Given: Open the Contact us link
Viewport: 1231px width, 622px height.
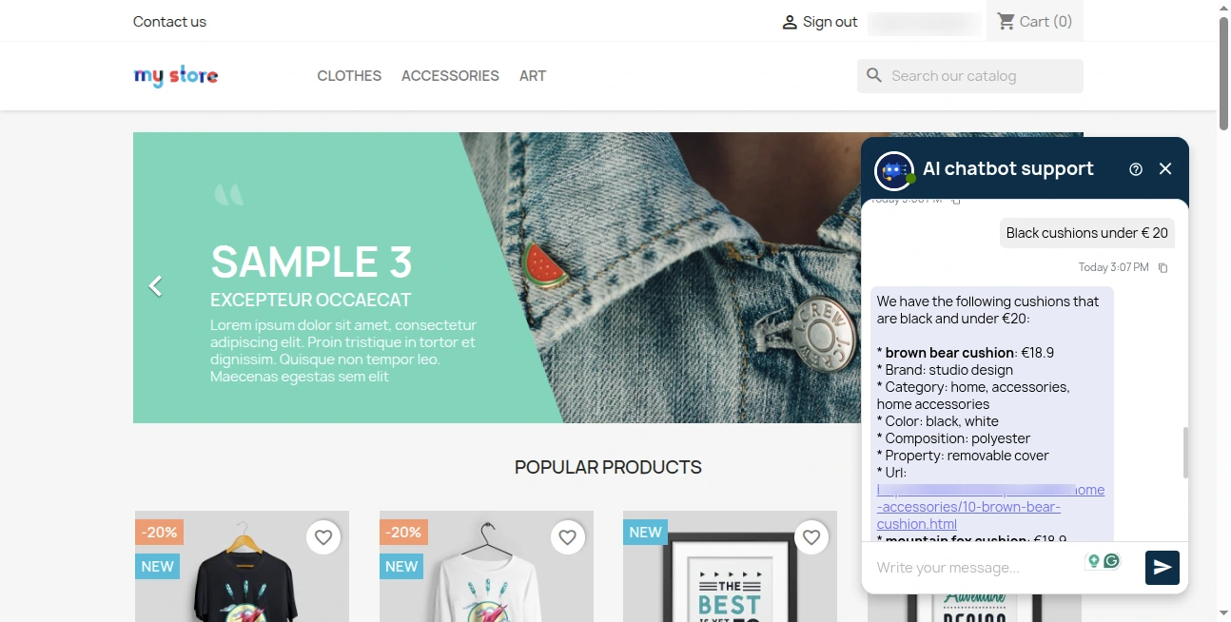Looking at the screenshot, I should pyautogui.click(x=169, y=22).
